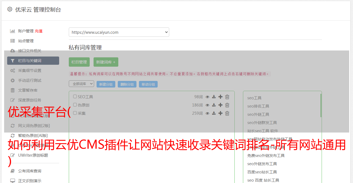
Task: Click keyword 免费seo外链发布工具
Action: coord(266,156)
